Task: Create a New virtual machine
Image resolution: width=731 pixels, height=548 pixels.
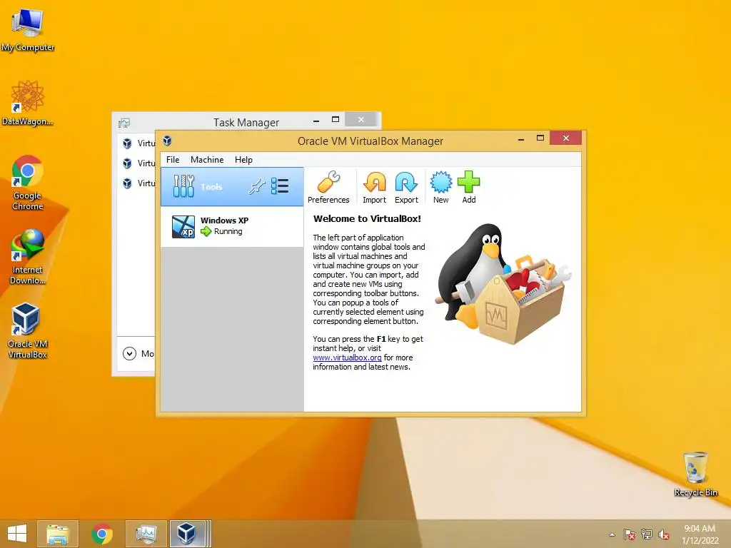Action: [440, 188]
